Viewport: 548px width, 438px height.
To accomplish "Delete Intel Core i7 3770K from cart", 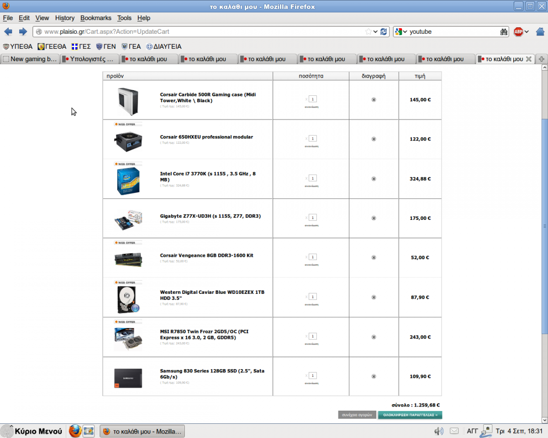I will tap(374, 179).
